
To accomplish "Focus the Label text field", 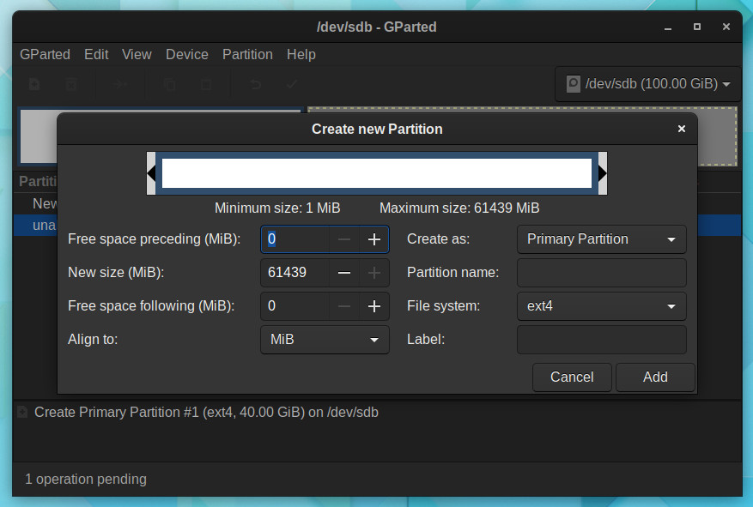I will pyautogui.click(x=602, y=340).
